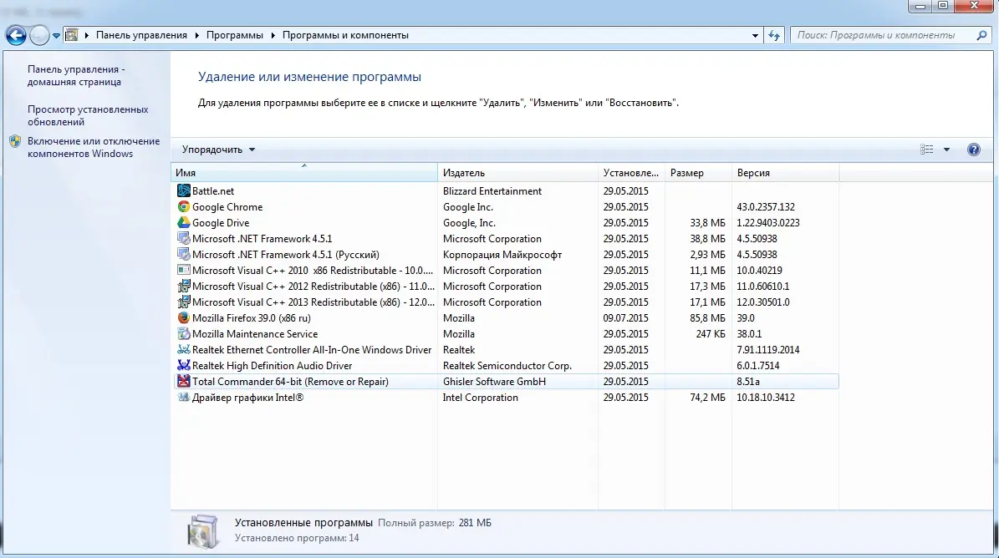
Task: Click the Панель управления breadcrumb
Action: [141, 36]
